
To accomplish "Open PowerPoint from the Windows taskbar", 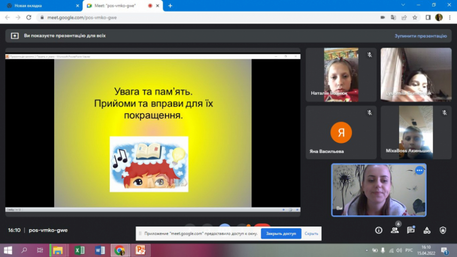I will click(141, 250).
